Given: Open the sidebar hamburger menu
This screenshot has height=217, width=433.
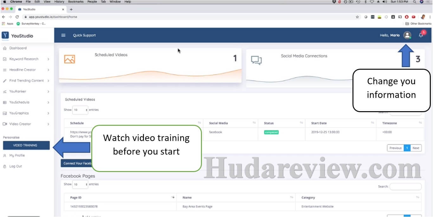Looking at the screenshot, I should click(x=63, y=35).
